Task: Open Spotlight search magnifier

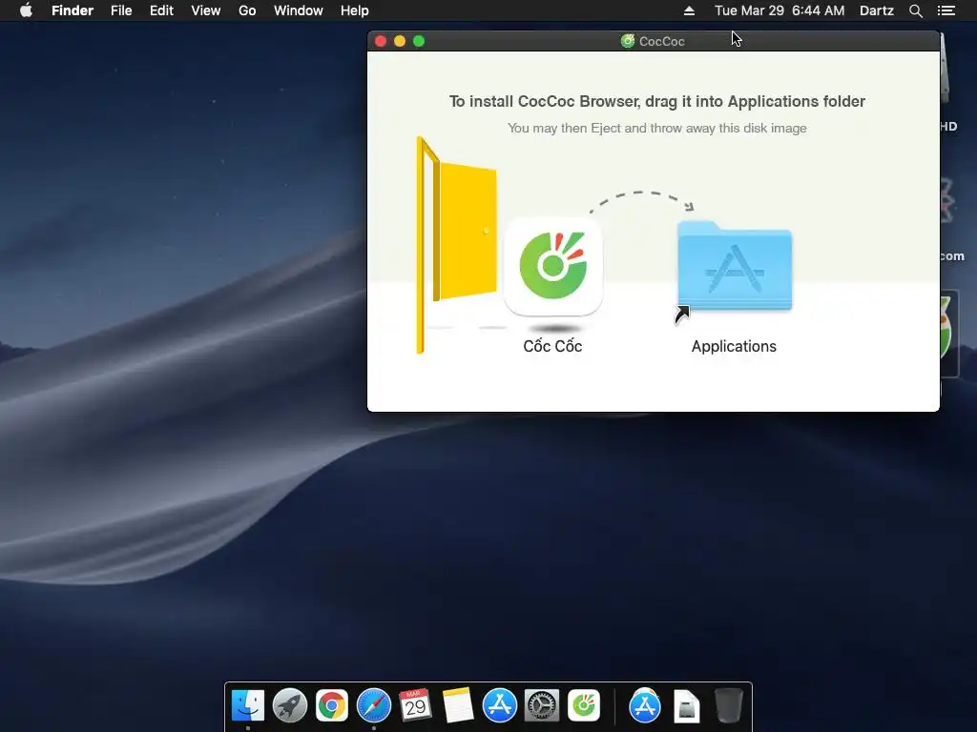Action: pyautogui.click(x=915, y=10)
